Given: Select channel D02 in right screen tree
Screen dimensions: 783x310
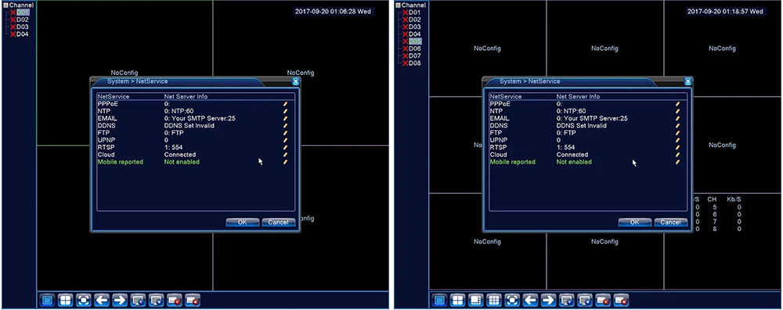Looking at the screenshot, I should point(415,20).
